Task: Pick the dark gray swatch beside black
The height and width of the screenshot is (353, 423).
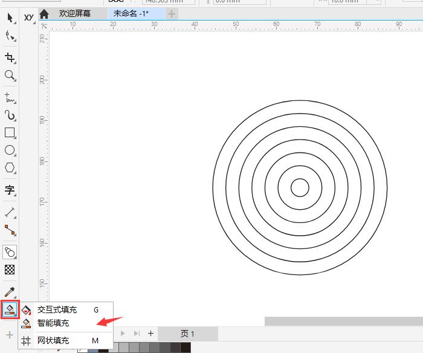Action: tap(175, 348)
